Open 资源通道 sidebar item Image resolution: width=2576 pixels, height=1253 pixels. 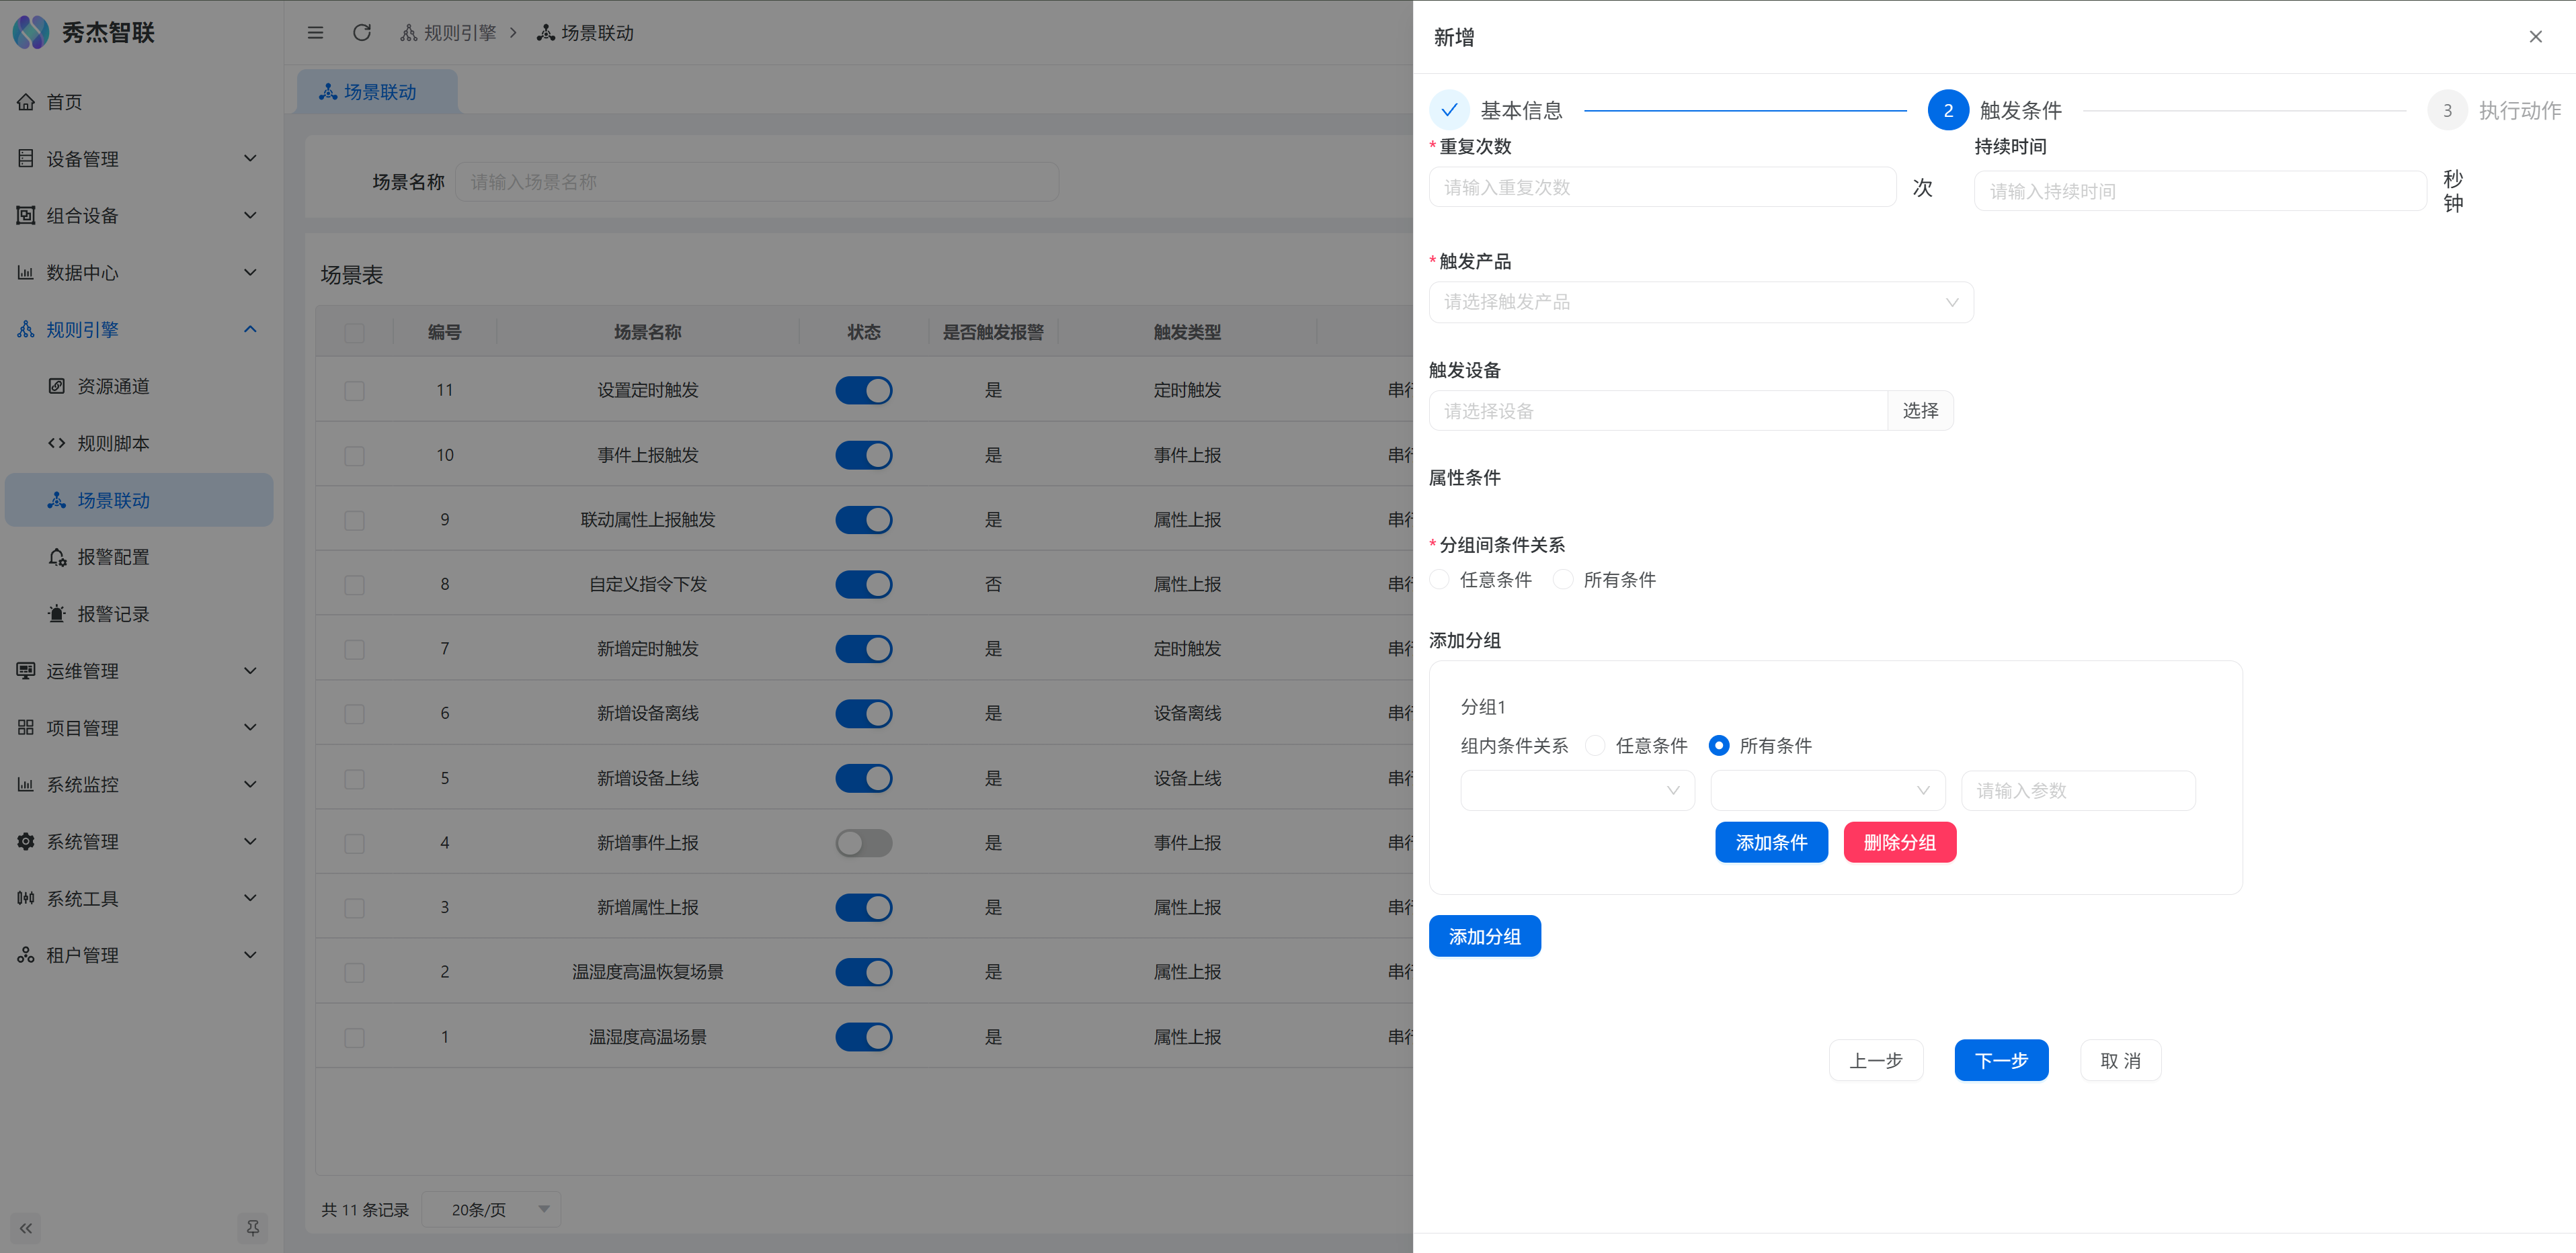click(x=112, y=387)
